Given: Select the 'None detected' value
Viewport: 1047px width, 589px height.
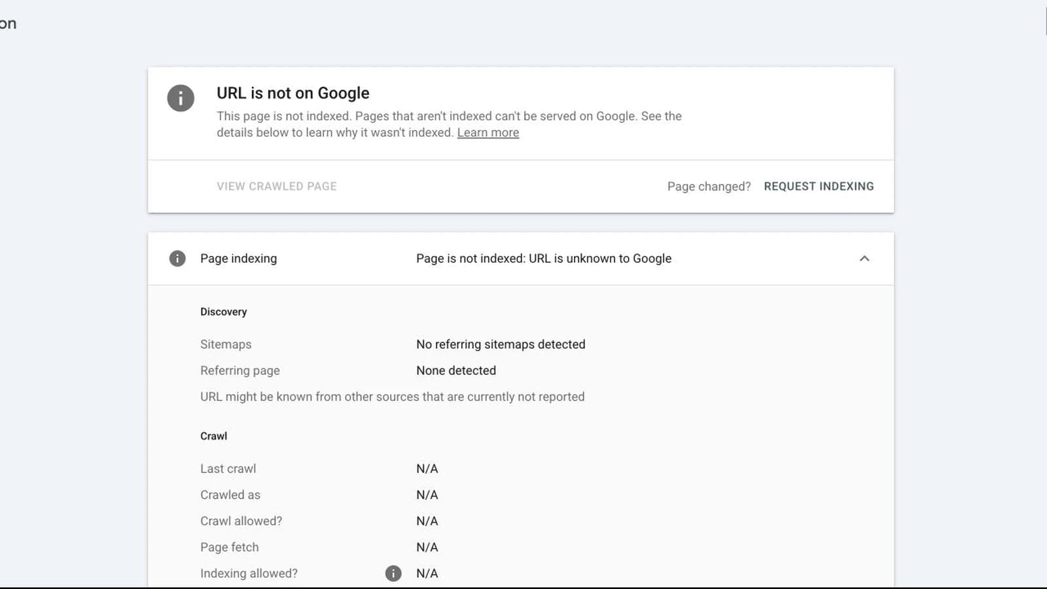Looking at the screenshot, I should [456, 370].
